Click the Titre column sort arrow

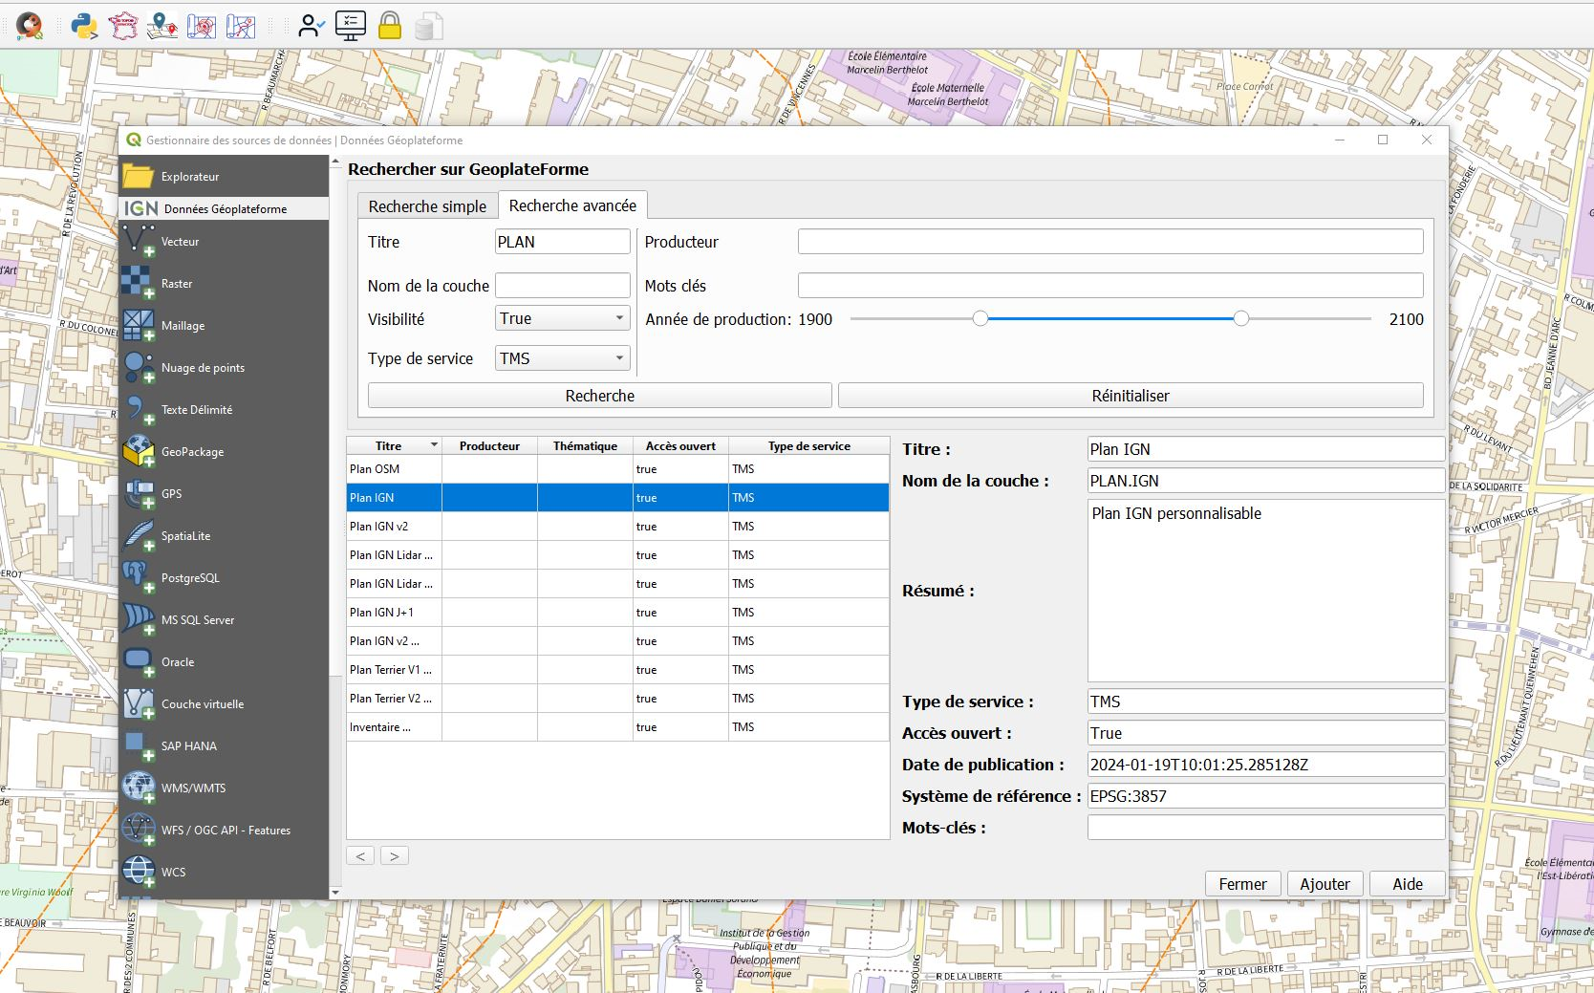(434, 445)
